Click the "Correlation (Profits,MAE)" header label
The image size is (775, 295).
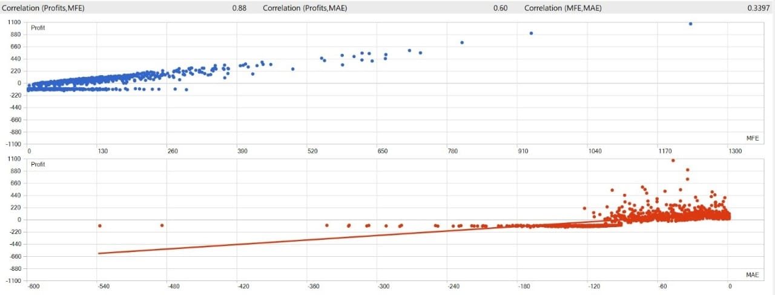304,8
